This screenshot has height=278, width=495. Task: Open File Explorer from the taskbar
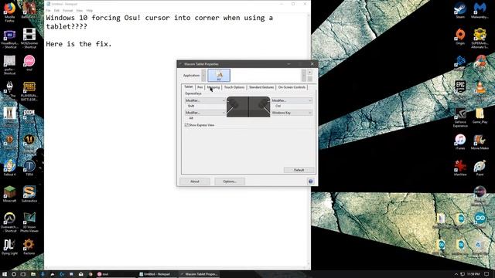(x=32, y=274)
